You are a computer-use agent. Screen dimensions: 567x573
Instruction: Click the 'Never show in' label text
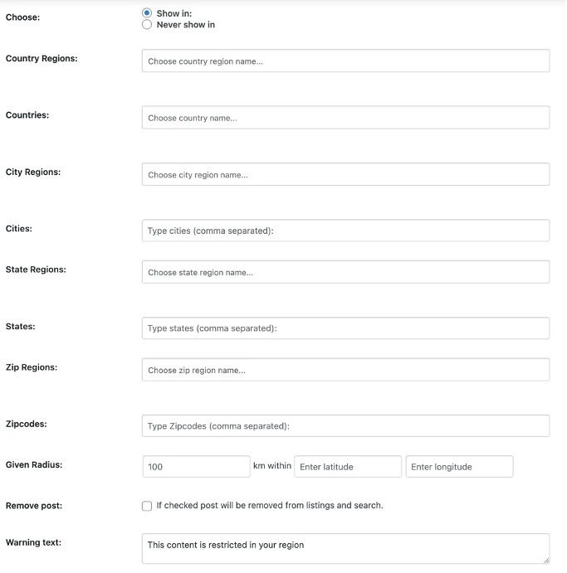[x=185, y=25]
